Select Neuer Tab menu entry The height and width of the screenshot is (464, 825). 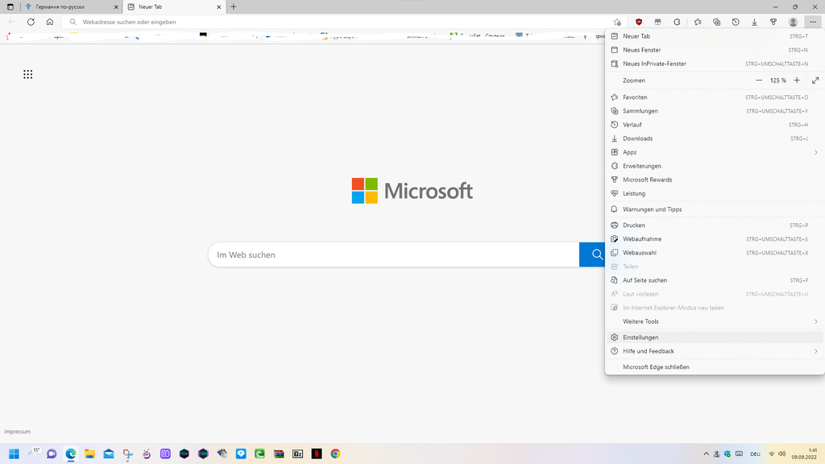[715, 36]
